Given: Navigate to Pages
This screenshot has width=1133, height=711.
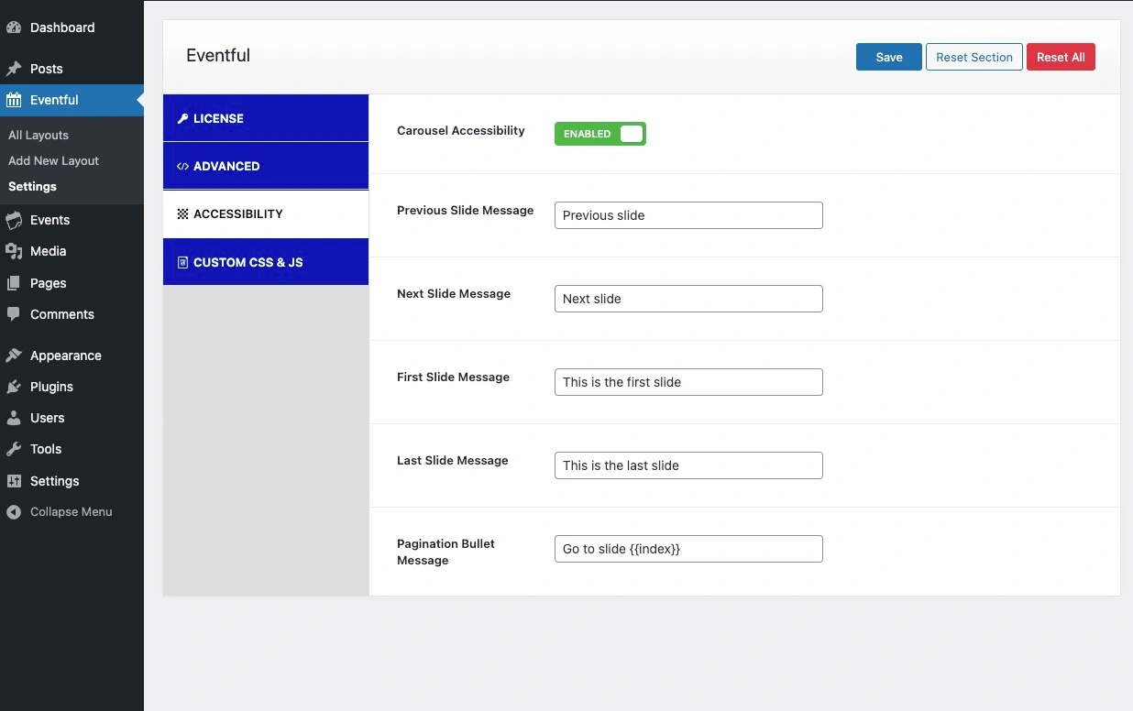Looking at the screenshot, I should point(71,283).
